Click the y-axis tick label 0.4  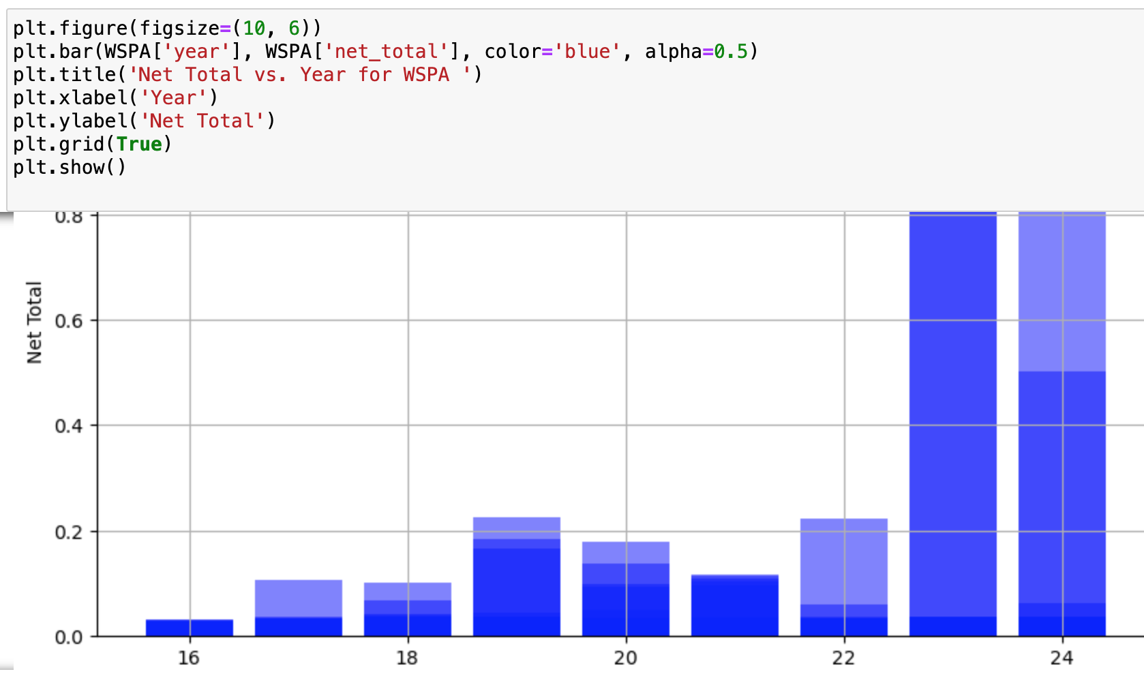click(68, 427)
